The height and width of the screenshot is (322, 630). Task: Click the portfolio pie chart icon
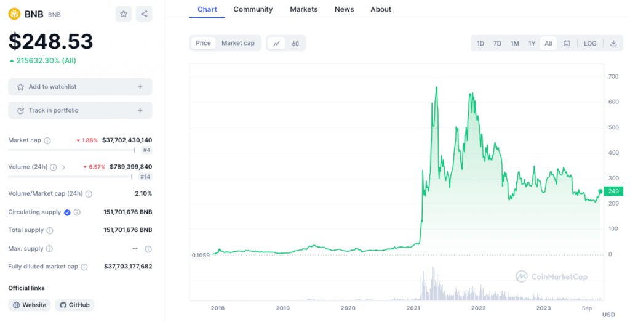[20, 111]
